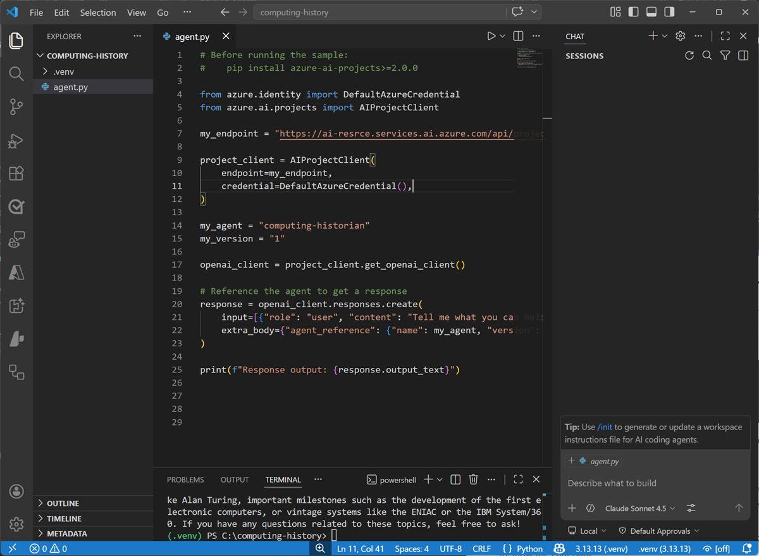Run the agent.py file with the play button
759x556 pixels.
pos(492,36)
